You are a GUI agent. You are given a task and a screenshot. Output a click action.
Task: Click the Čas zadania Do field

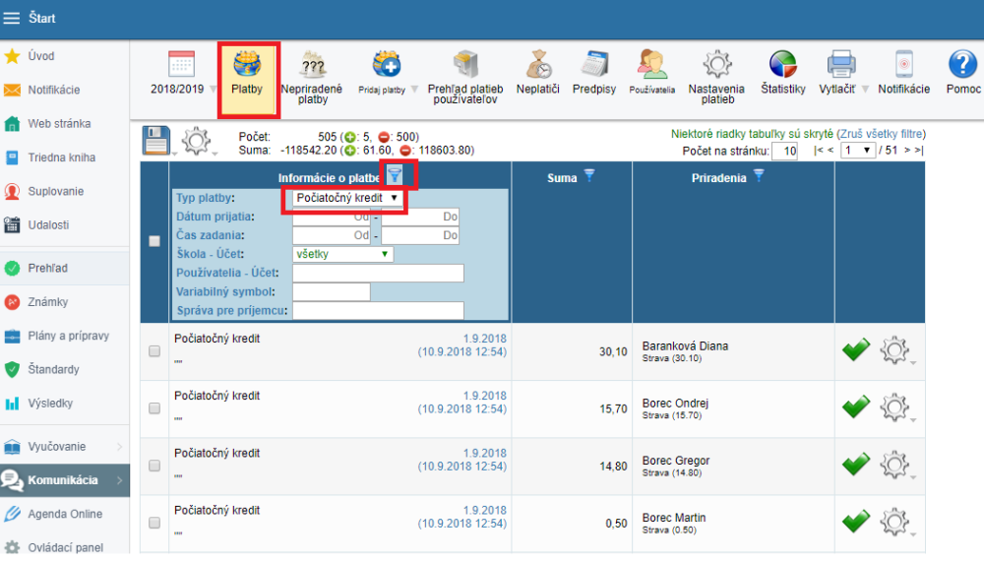[x=420, y=235]
